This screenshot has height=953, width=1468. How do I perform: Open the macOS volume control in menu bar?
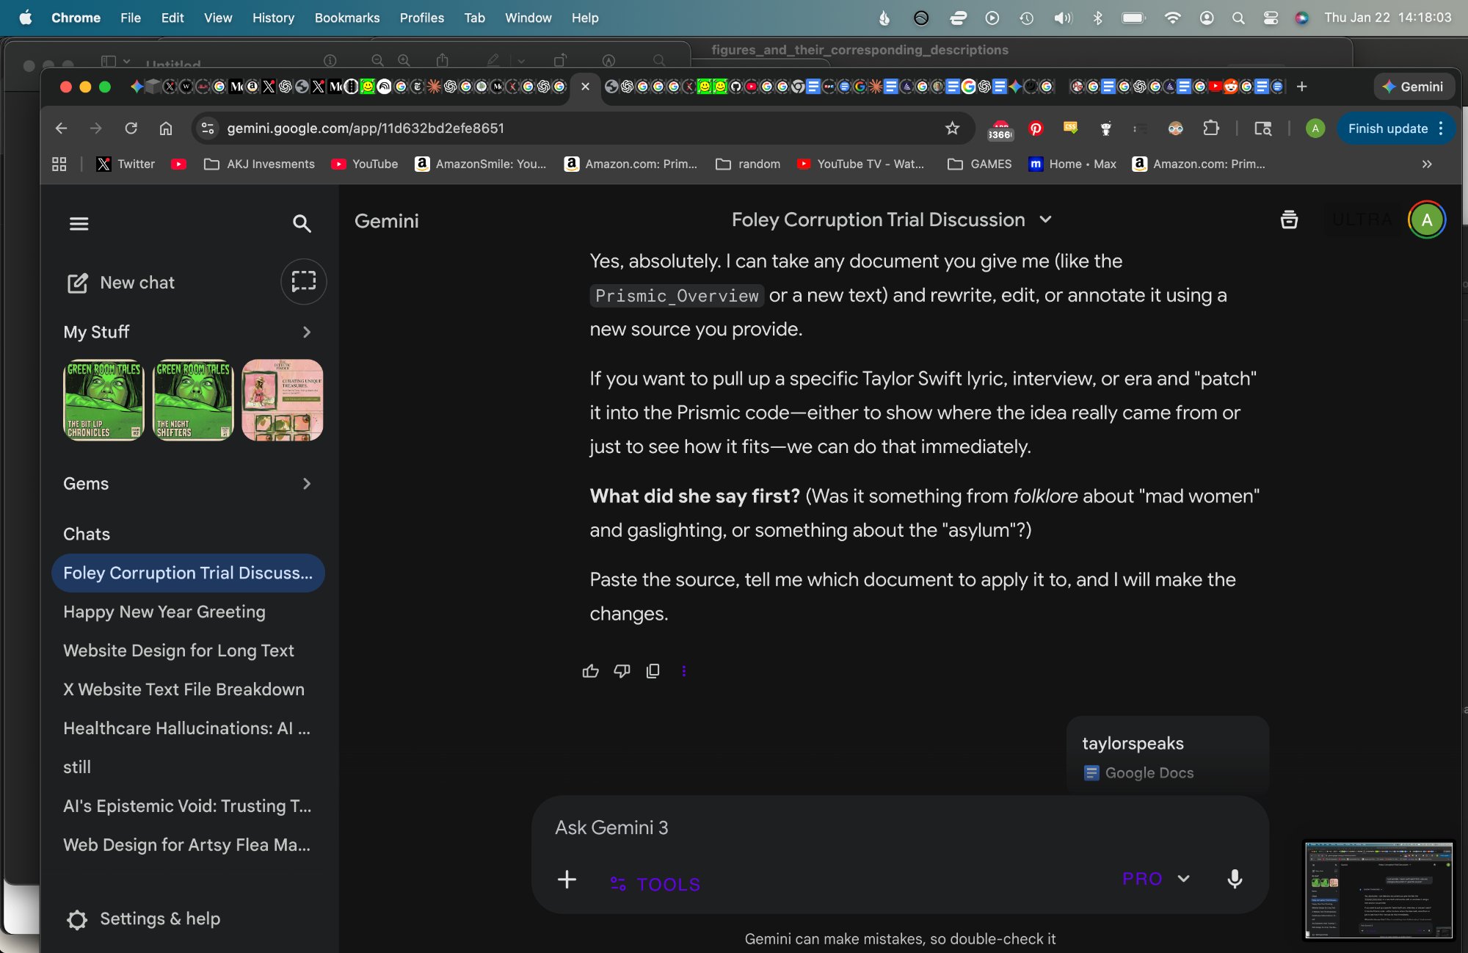coord(1062,18)
